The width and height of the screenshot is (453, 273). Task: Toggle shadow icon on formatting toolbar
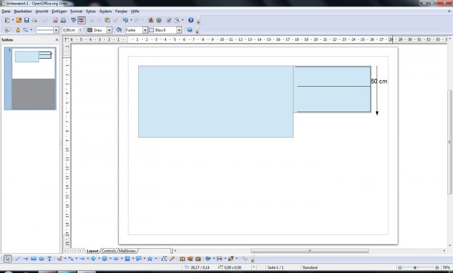pos(190,30)
